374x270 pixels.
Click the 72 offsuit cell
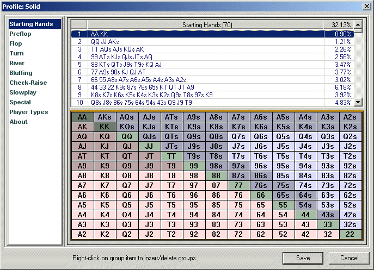pyautogui.click(x=238, y=234)
